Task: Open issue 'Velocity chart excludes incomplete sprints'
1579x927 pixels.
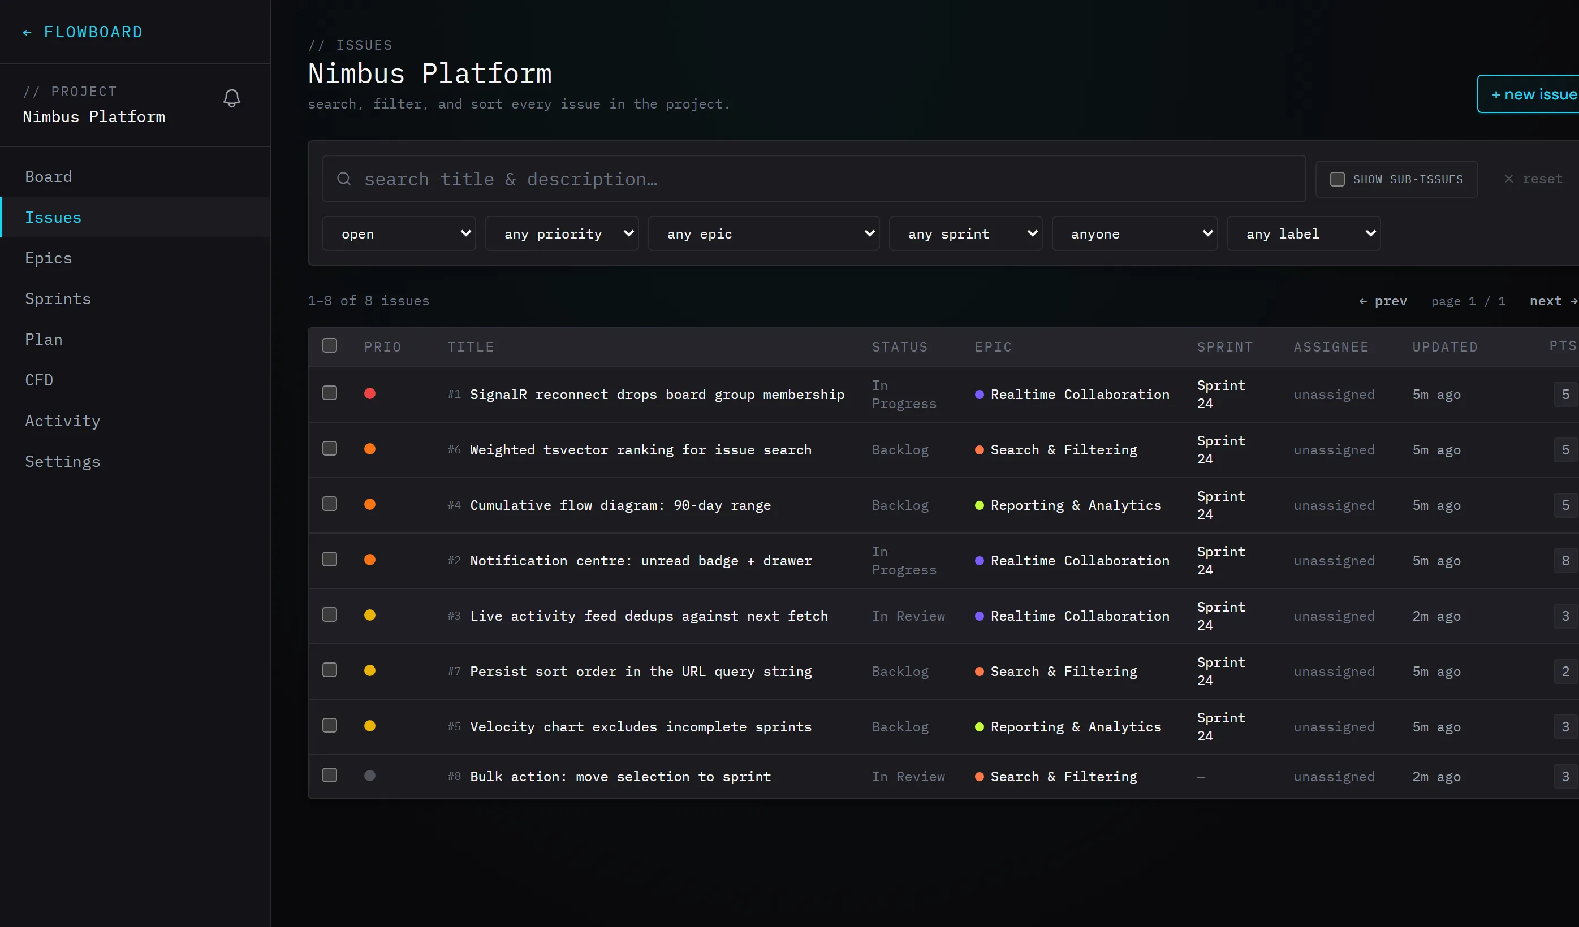Action: [x=640, y=726]
